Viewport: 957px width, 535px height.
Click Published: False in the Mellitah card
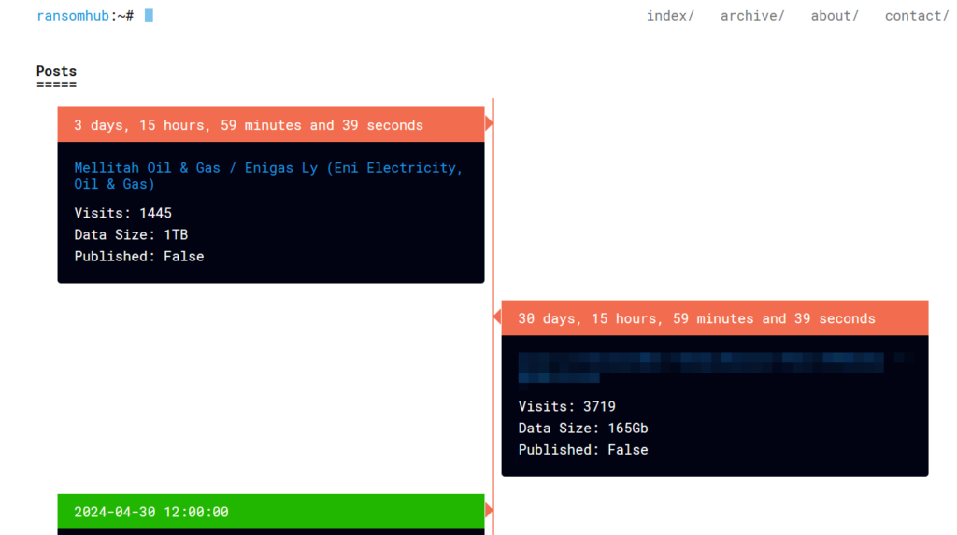(x=138, y=256)
